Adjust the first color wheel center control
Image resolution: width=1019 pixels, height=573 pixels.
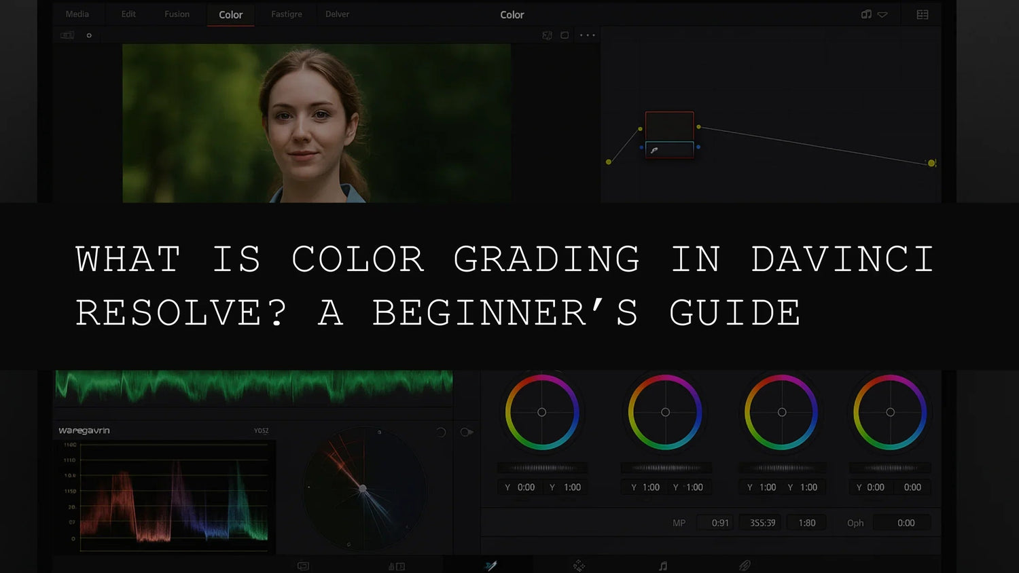point(542,411)
